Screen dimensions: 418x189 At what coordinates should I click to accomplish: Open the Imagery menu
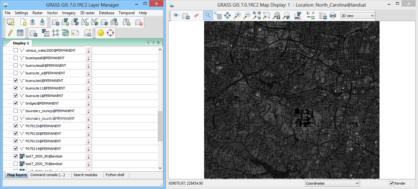[69, 13]
